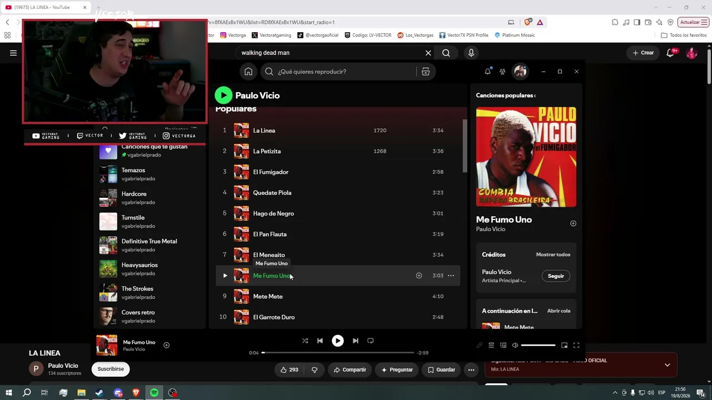Viewport: 712px width, 400px height.
Task: Open the Spotify queue view icon
Action: coord(491,345)
